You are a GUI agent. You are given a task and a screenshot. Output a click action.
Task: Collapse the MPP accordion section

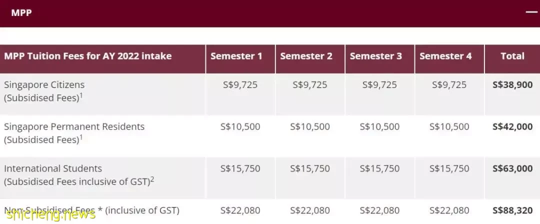tap(270, 13)
